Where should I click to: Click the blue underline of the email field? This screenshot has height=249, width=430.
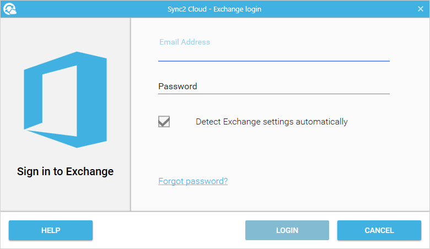(273, 61)
